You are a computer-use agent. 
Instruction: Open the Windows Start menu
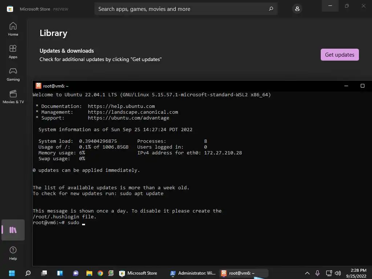coord(12,273)
